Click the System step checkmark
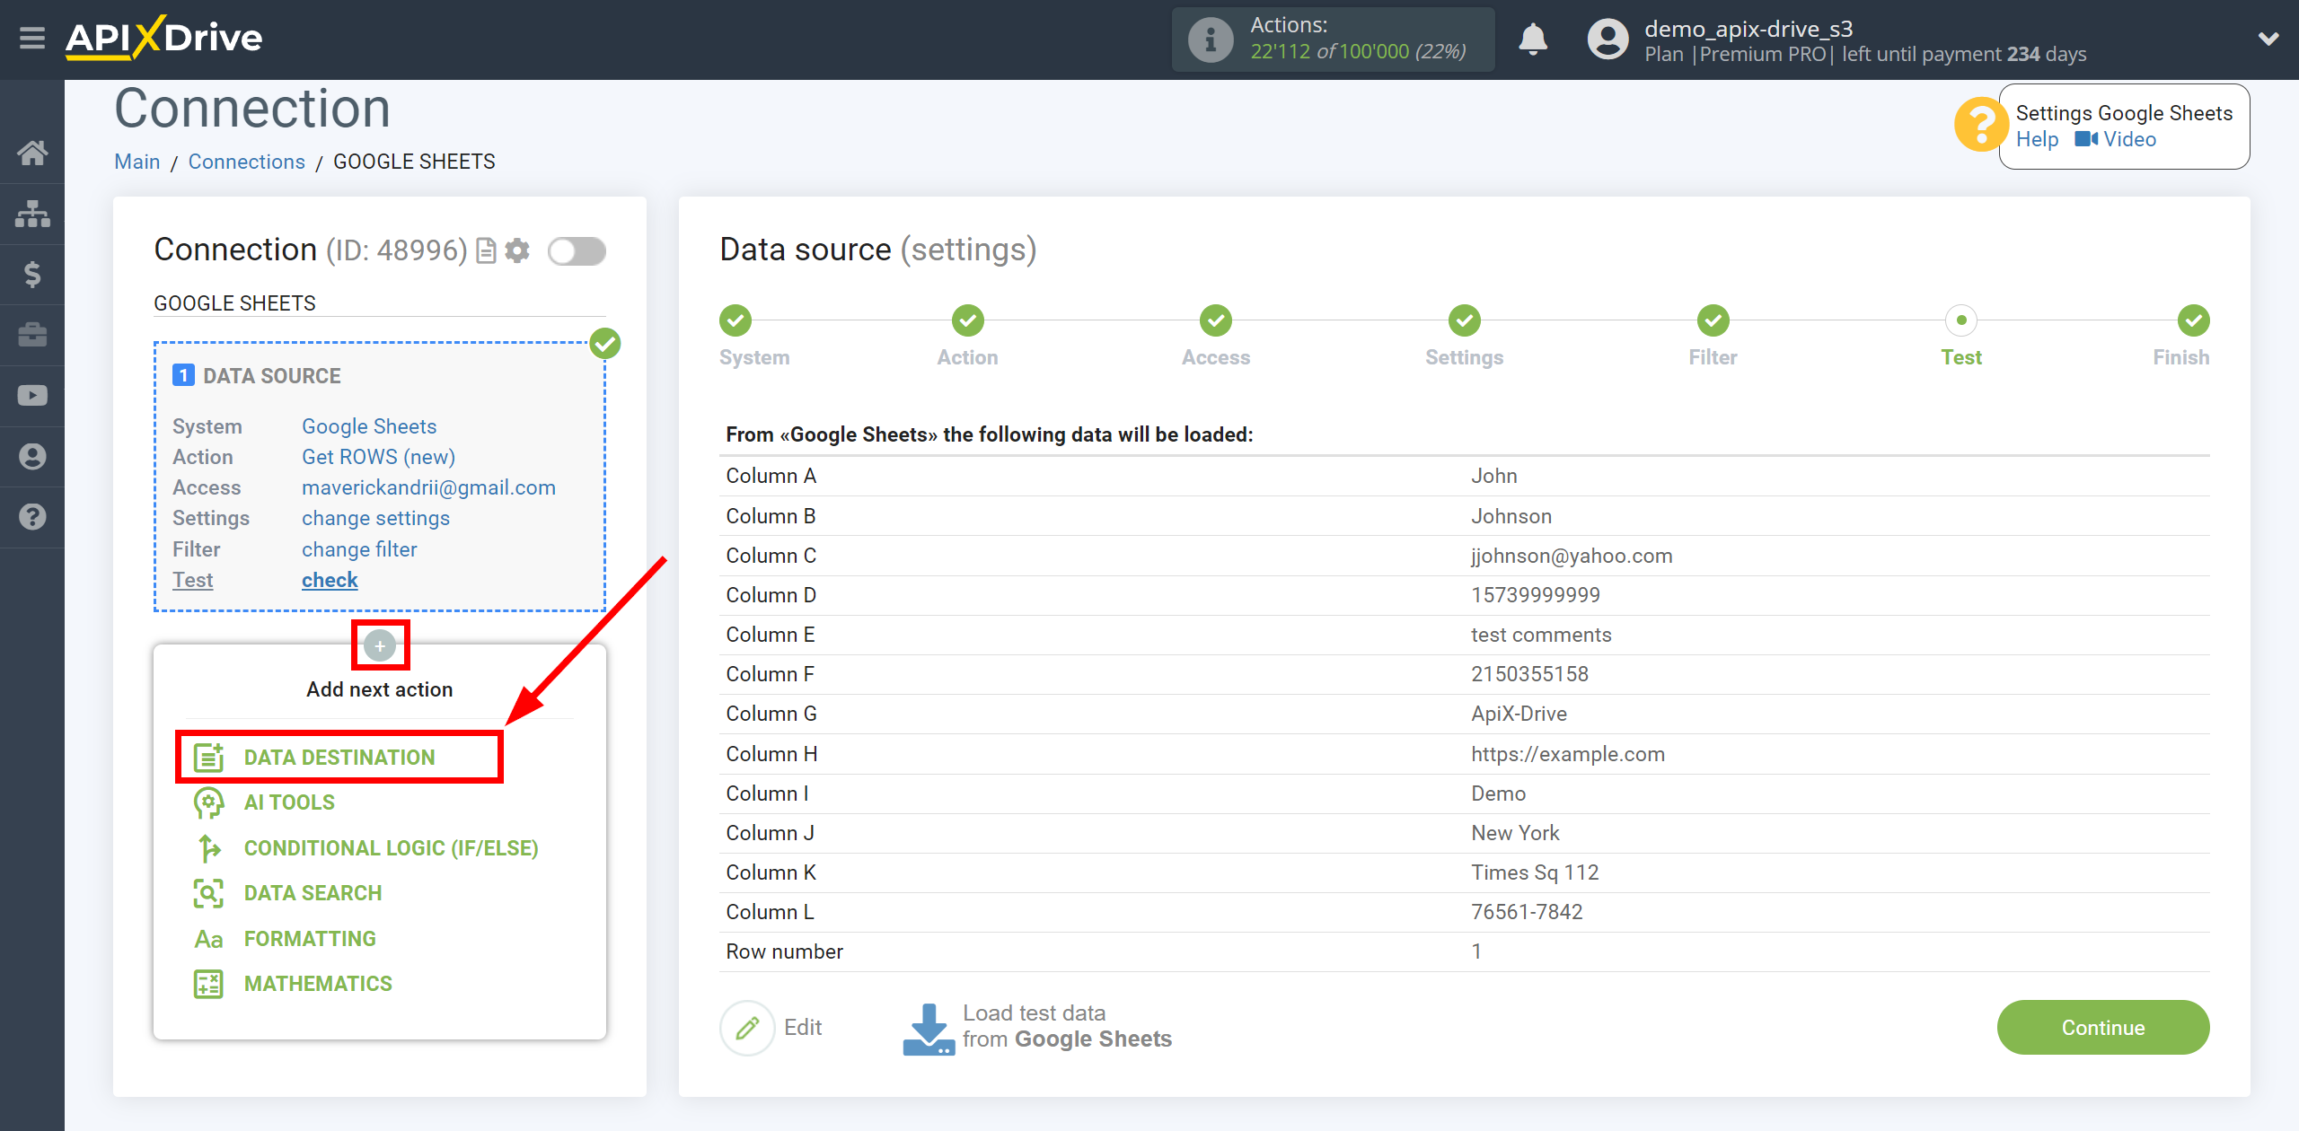2299x1131 pixels. [735, 320]
